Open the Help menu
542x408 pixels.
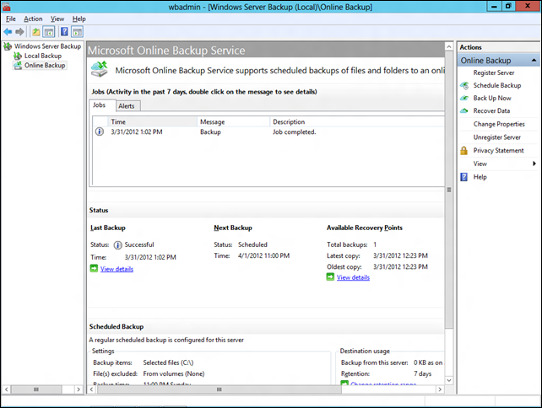(79, 19)
